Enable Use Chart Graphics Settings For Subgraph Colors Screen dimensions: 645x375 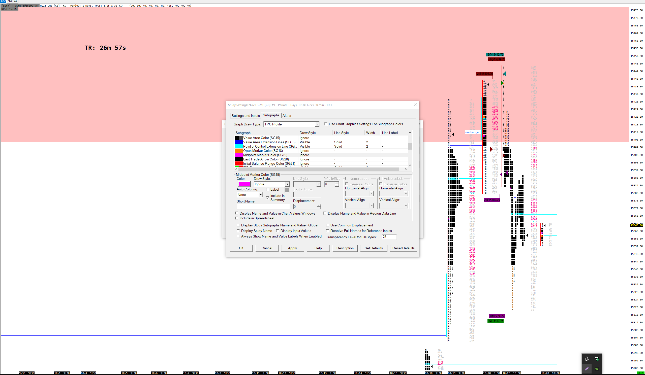(x=326, y=124)
